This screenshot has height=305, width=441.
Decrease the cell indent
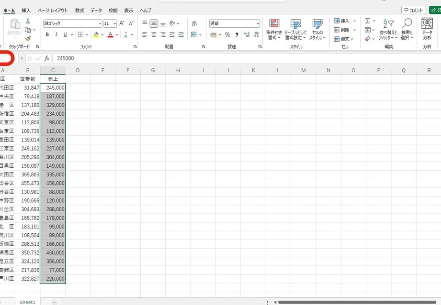coord(172,34)
